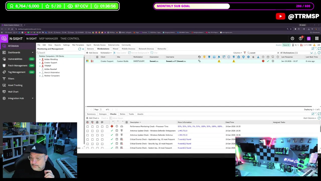Refresh the Checks pane with its refresh icon

319,118
